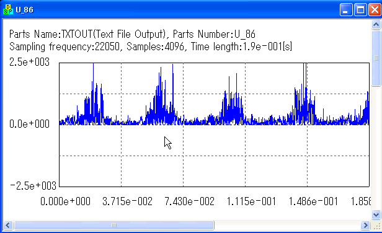Click empty horizontal scrollbar track right of thumb
Viewport: 382px width, 233px height.
pos(288,225)
